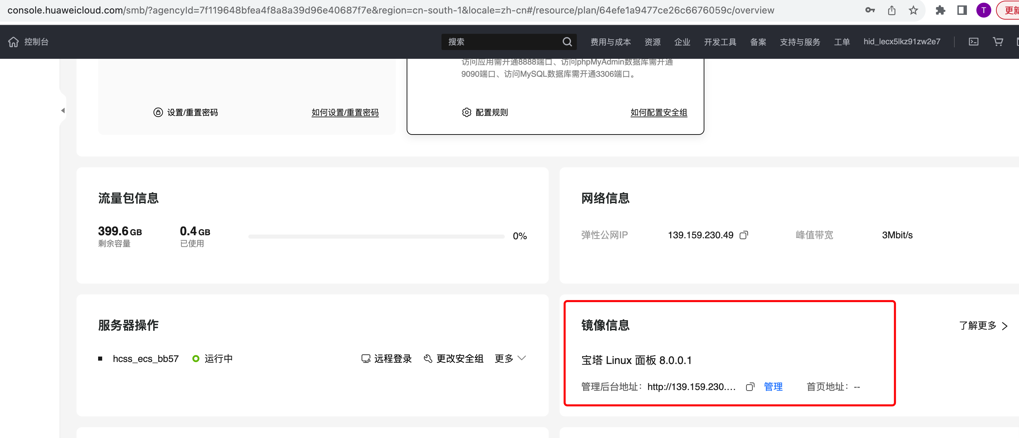Click the remote login monitor icon
The height and width of the screenshot is (438, 1019).
366,359
